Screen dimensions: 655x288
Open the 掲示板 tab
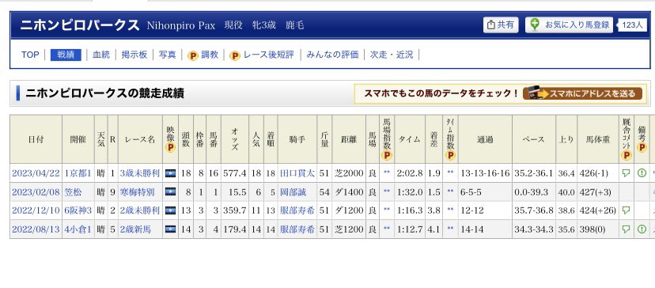pos(134,55)
